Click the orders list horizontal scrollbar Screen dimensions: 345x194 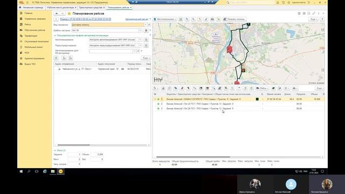point(73,145)
